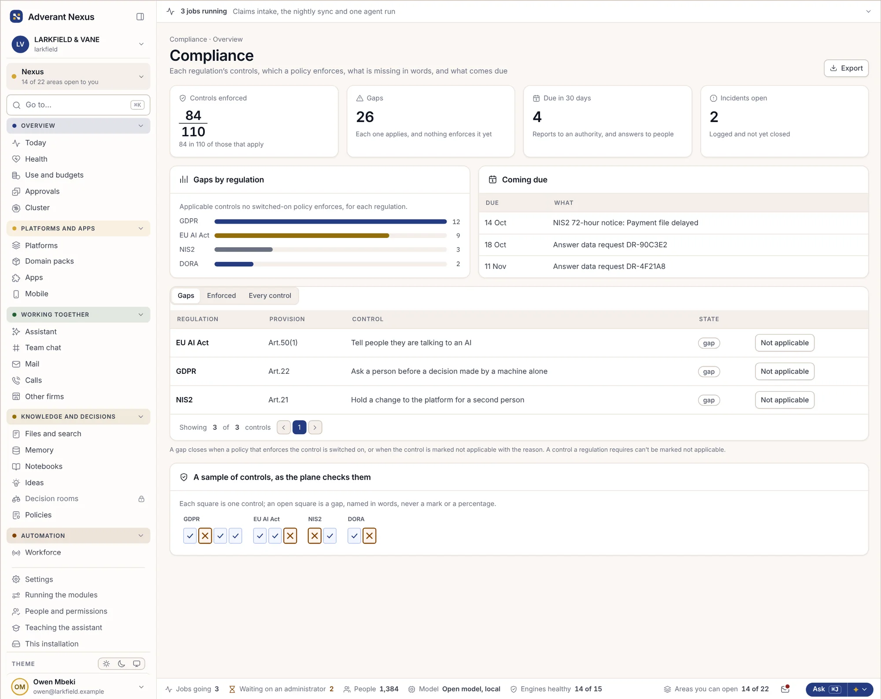Click the GDPR gaps bar

point(330,222)
